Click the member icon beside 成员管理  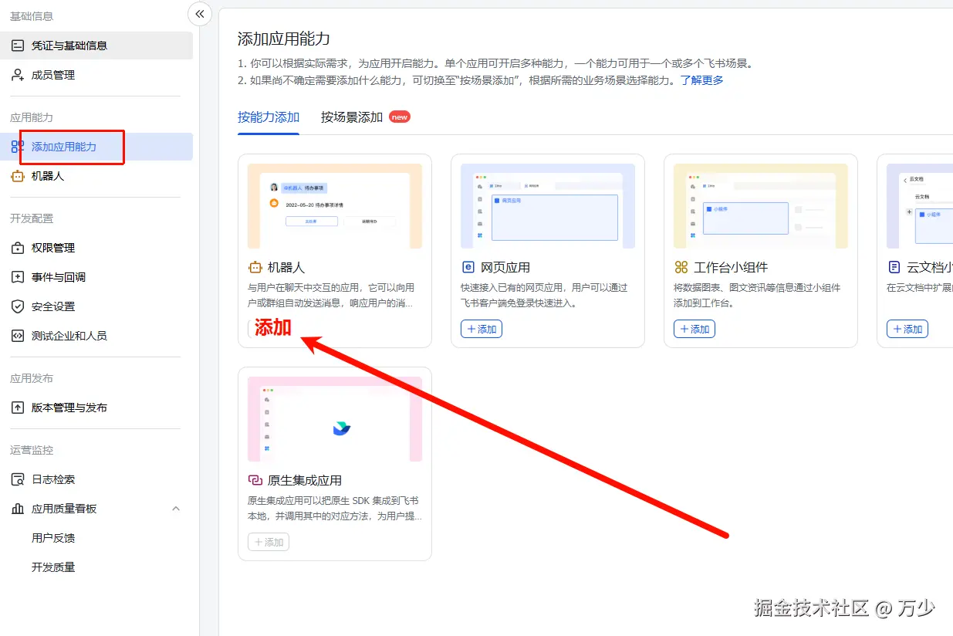point(18,75)
